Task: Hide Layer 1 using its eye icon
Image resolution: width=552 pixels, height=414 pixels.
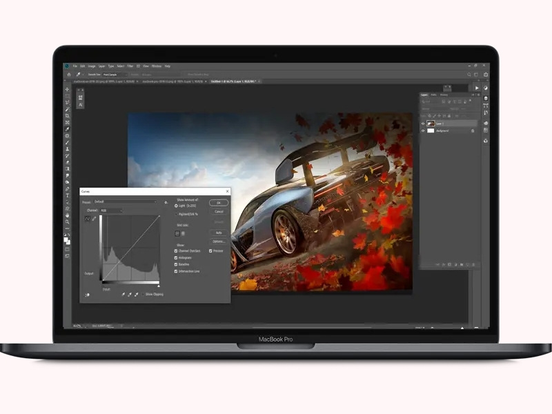Action: [423, 124]
